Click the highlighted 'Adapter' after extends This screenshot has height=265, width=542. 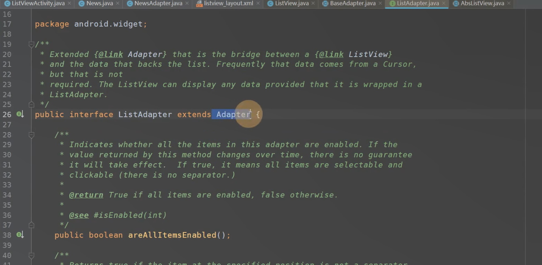(x=233, y=114)
